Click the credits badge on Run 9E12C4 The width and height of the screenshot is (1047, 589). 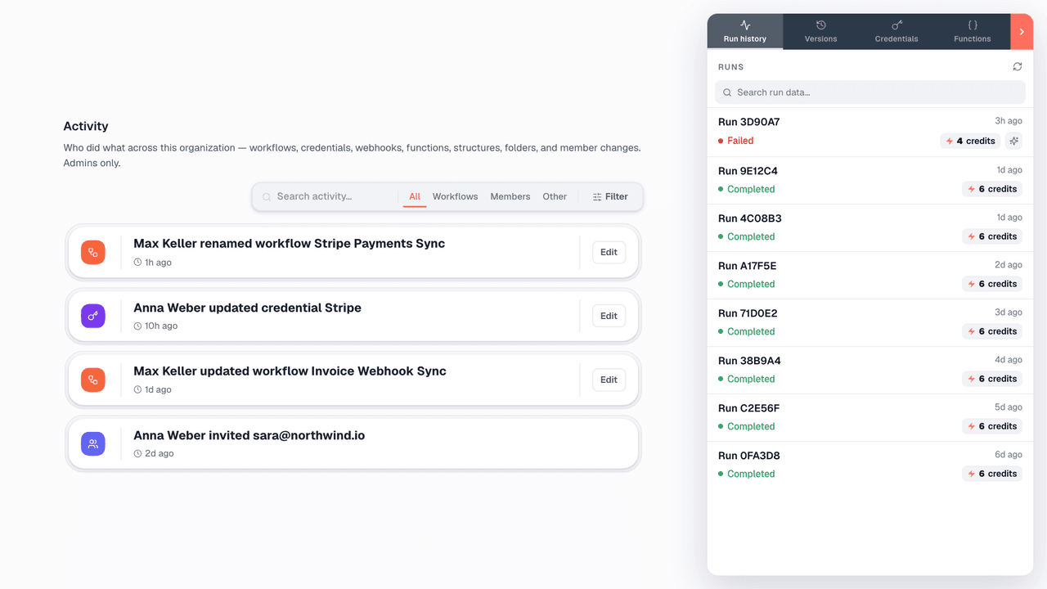992,189
